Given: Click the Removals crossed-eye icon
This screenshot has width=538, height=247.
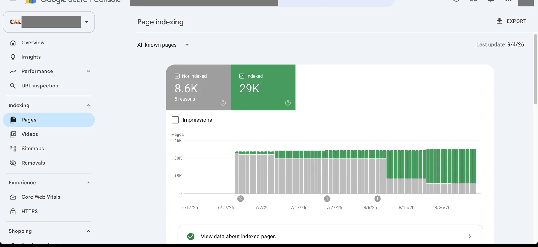Looking at the screenshot, I should point(13,163).
